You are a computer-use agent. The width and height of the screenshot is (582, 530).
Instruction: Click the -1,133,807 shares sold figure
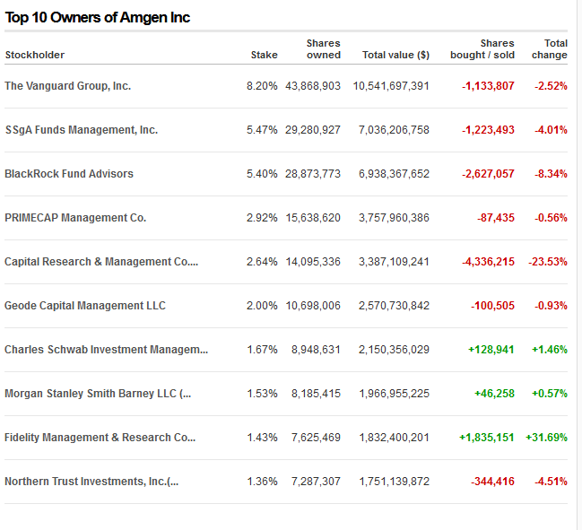click(x=488, y=86)
